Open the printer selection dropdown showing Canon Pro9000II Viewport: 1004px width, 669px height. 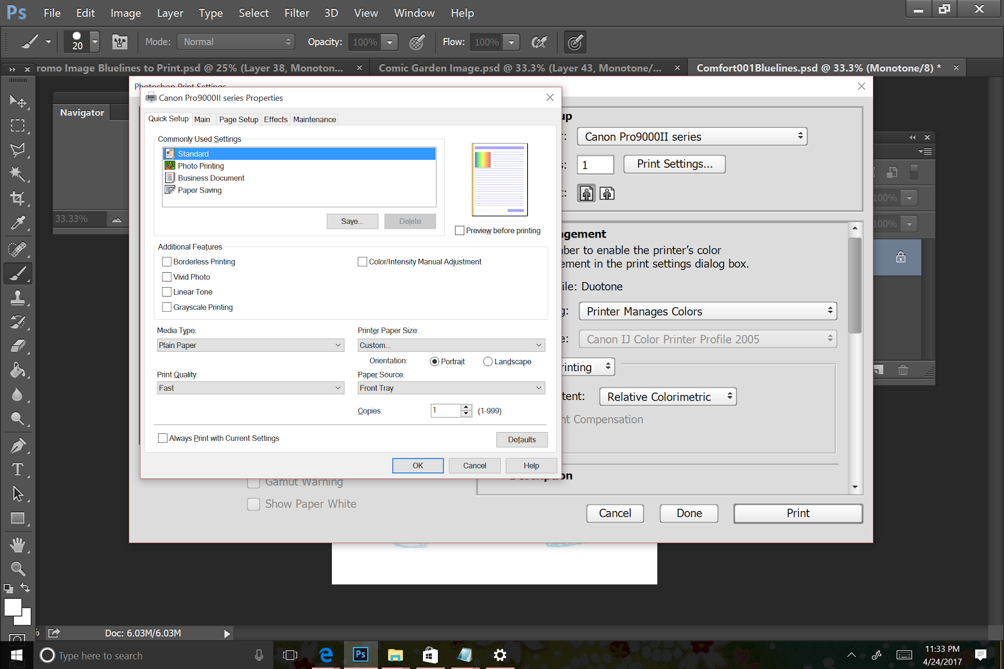(692, 137)
